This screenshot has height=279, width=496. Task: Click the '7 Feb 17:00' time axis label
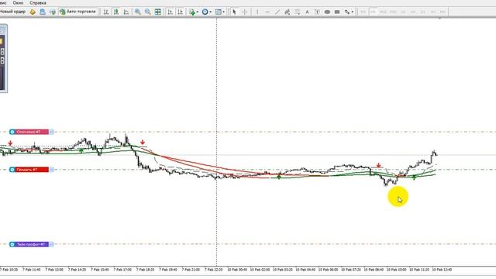[x=122, y=270]
